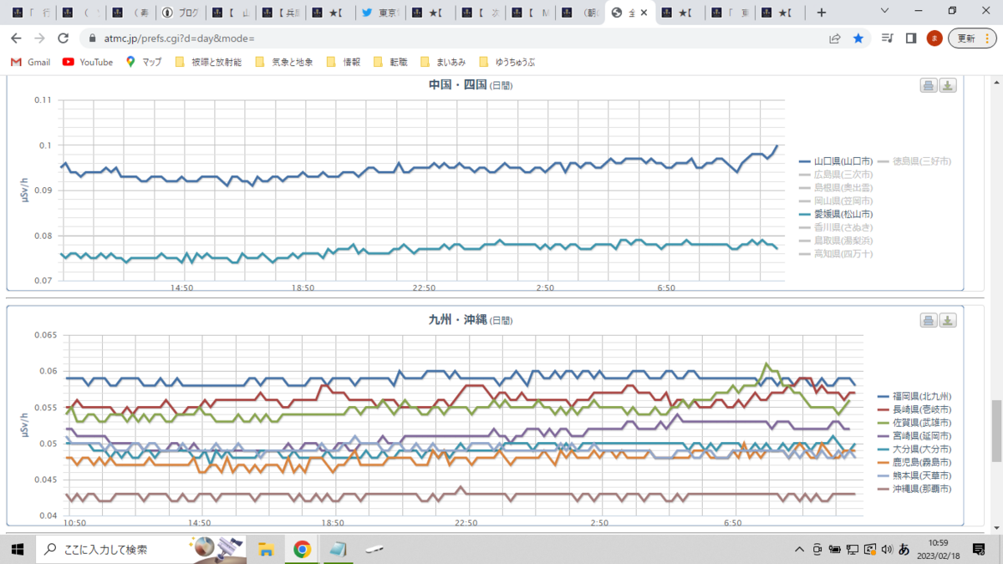Open the share page icon in address bar

pos(834,38)
